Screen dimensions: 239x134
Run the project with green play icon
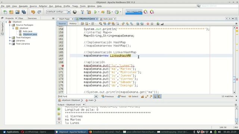click(x=96, y=12)
